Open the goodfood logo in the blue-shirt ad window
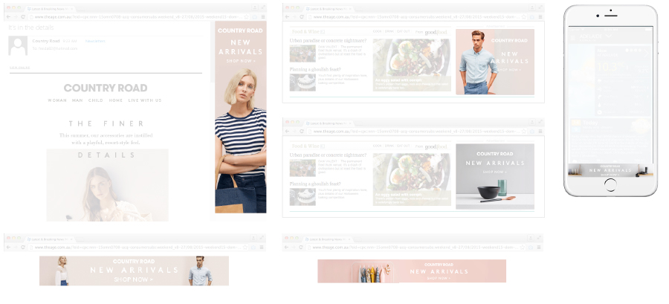This screenshot has height=304, width=669. coord(436,32)
